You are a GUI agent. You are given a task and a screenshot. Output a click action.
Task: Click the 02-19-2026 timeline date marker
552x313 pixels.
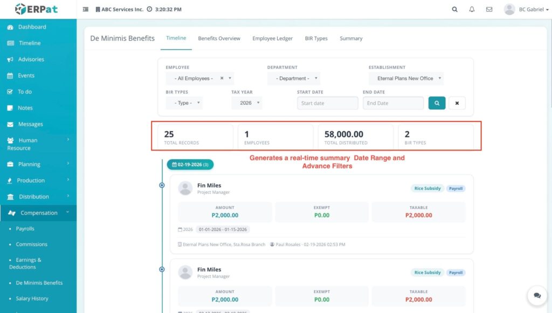[x=190, y=164]
